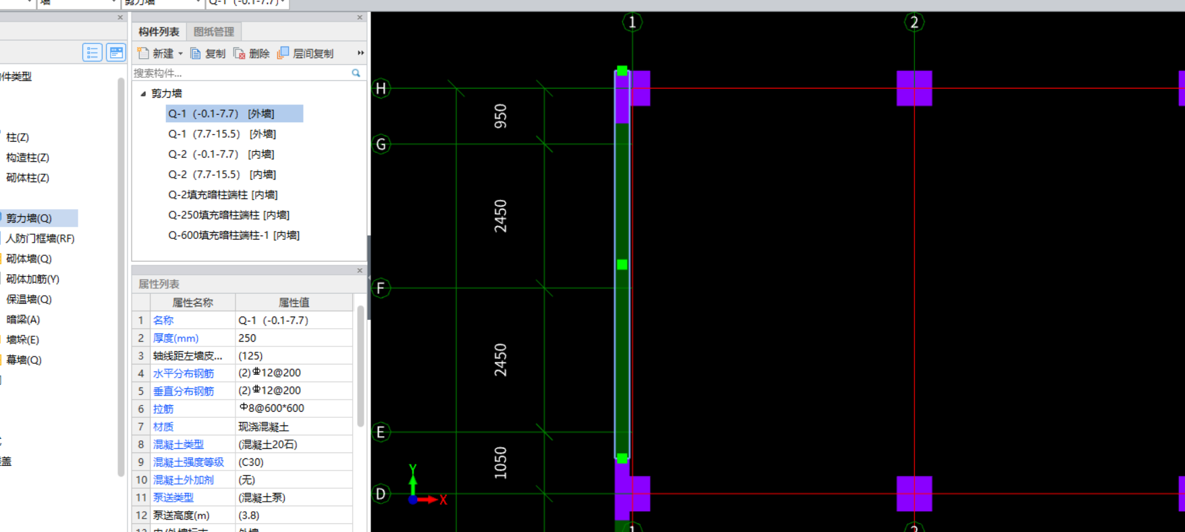Click the axis bubble F

coord(381,289)
